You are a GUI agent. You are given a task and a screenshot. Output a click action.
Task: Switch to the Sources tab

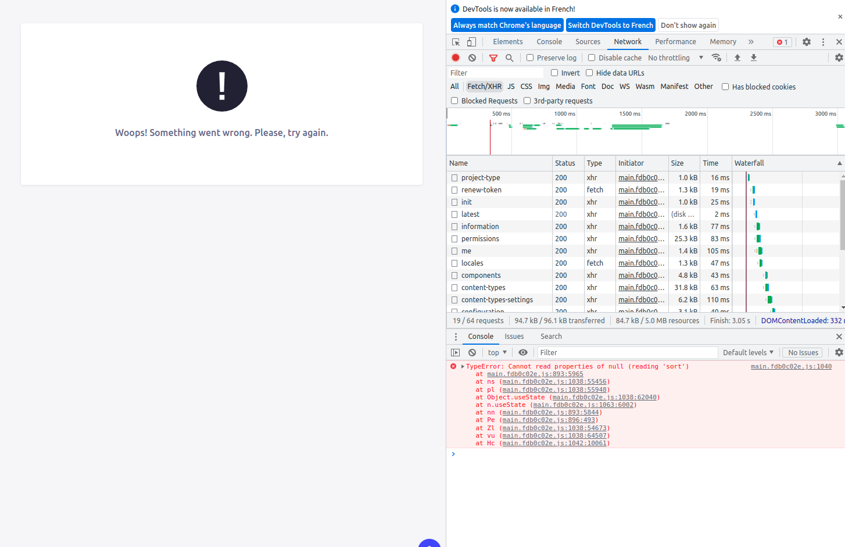[x=588, y=42]
